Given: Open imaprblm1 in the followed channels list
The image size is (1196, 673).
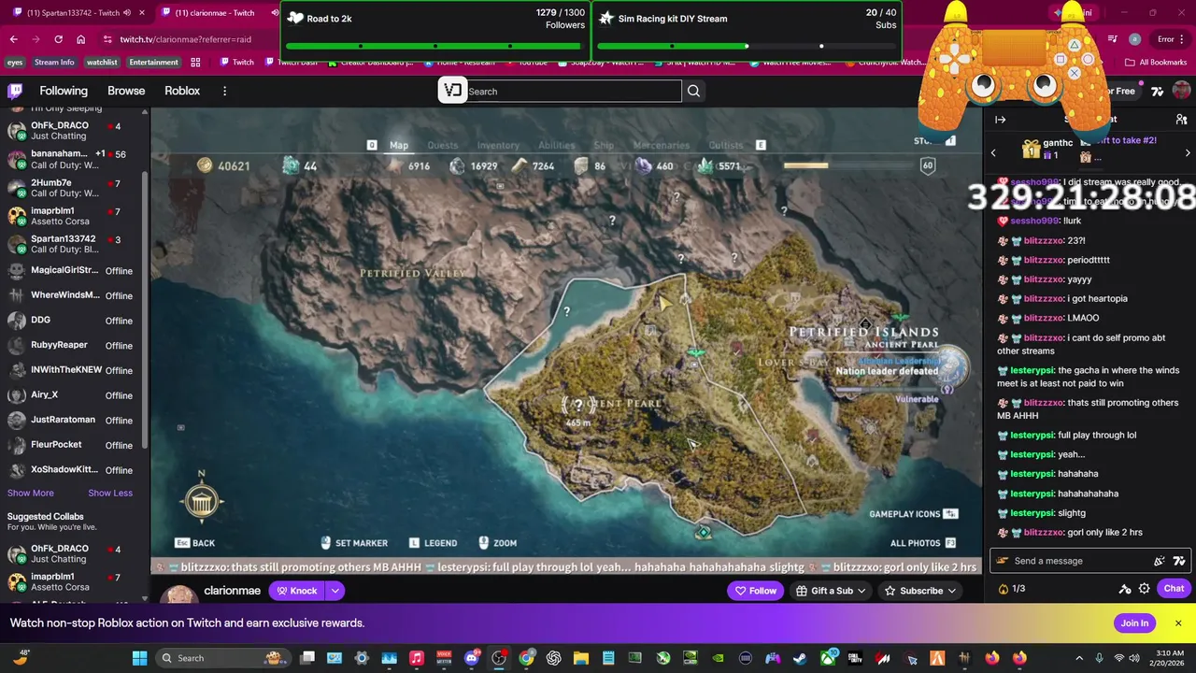Looking at the screenshot, I should (73, 216).
